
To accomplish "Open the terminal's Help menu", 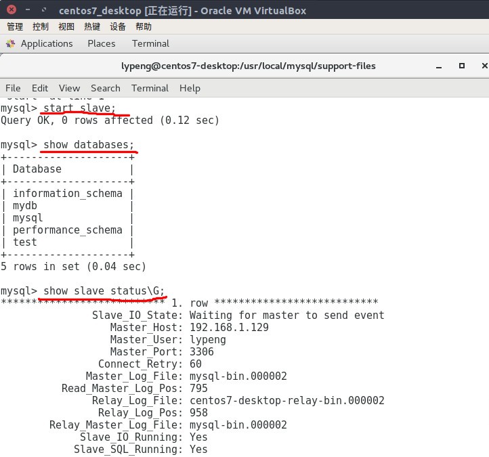I will [190, 88].
